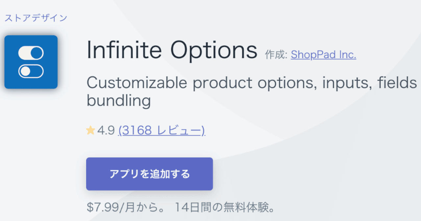Click the word Customizable in the description
This screenshot has height=221, width=421.
[136, 83]
